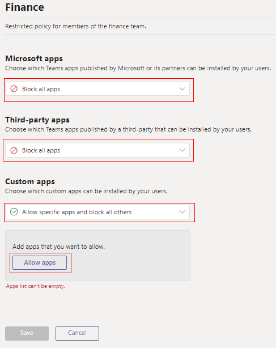
Task: Click the Microsoft apps section heading
Action: 34,58
